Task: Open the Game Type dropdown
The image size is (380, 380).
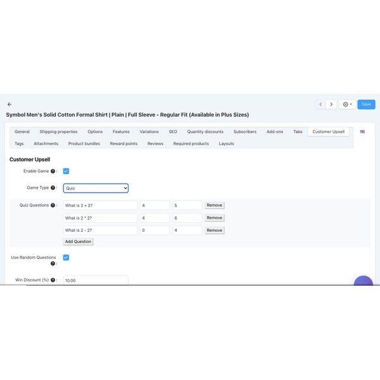Action: click(x=96, y=188)
